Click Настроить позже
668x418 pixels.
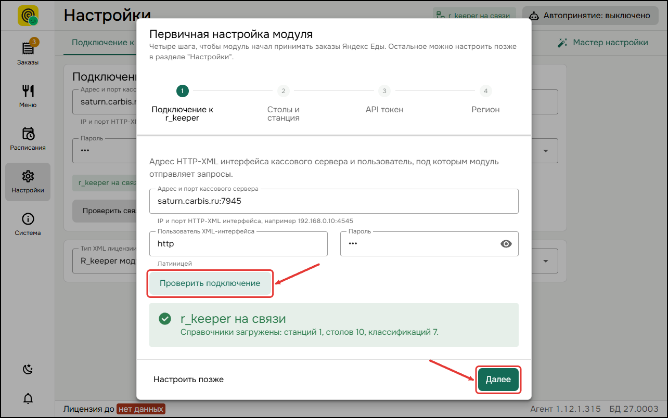[x=188, y=380]
